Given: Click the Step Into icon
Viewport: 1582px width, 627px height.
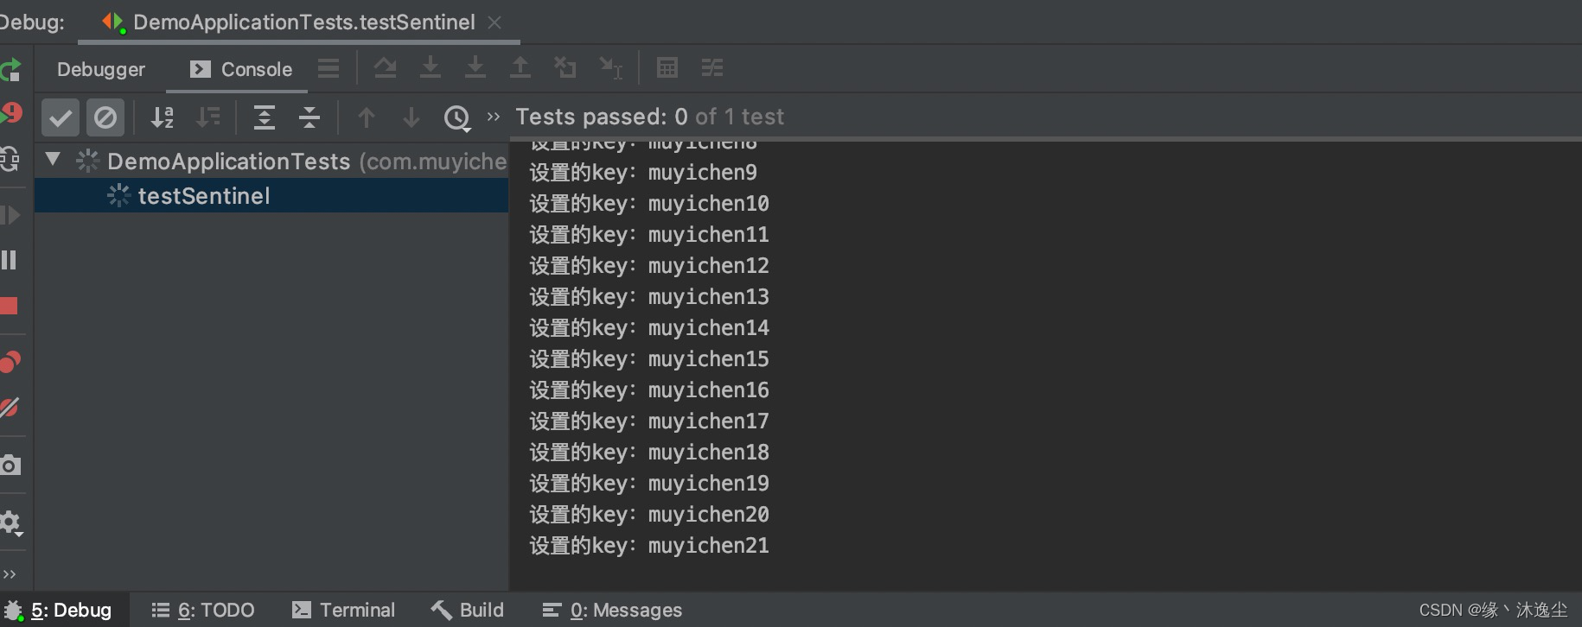Looking at the screenshot, I should (x=431, y=67).
